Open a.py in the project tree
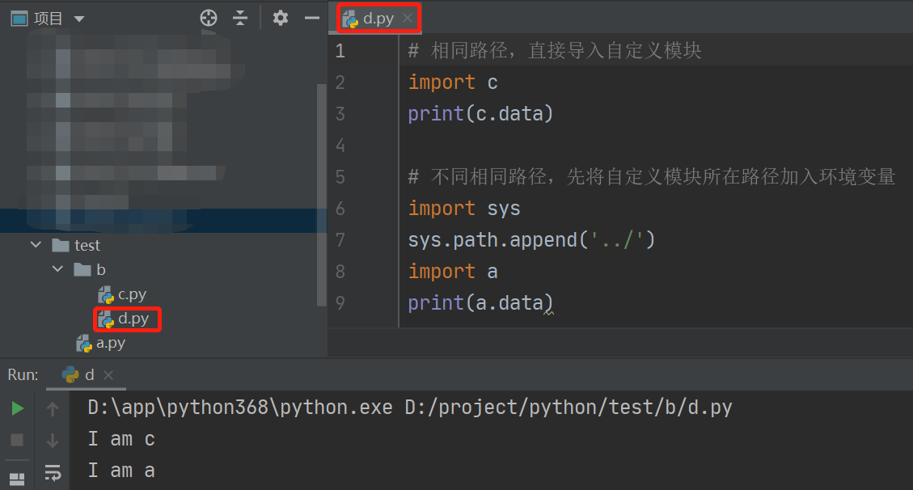Screen dimensions: 913x490 click(110, 344)
